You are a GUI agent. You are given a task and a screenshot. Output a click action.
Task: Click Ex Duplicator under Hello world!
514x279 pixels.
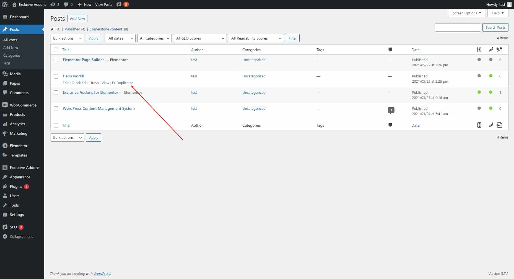click(122, 83)
